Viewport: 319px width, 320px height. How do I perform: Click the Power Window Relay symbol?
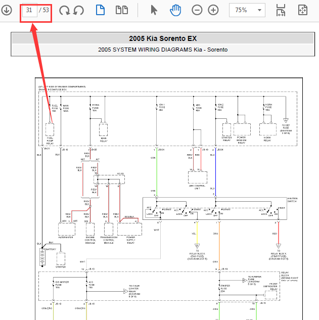coord(241,129)
